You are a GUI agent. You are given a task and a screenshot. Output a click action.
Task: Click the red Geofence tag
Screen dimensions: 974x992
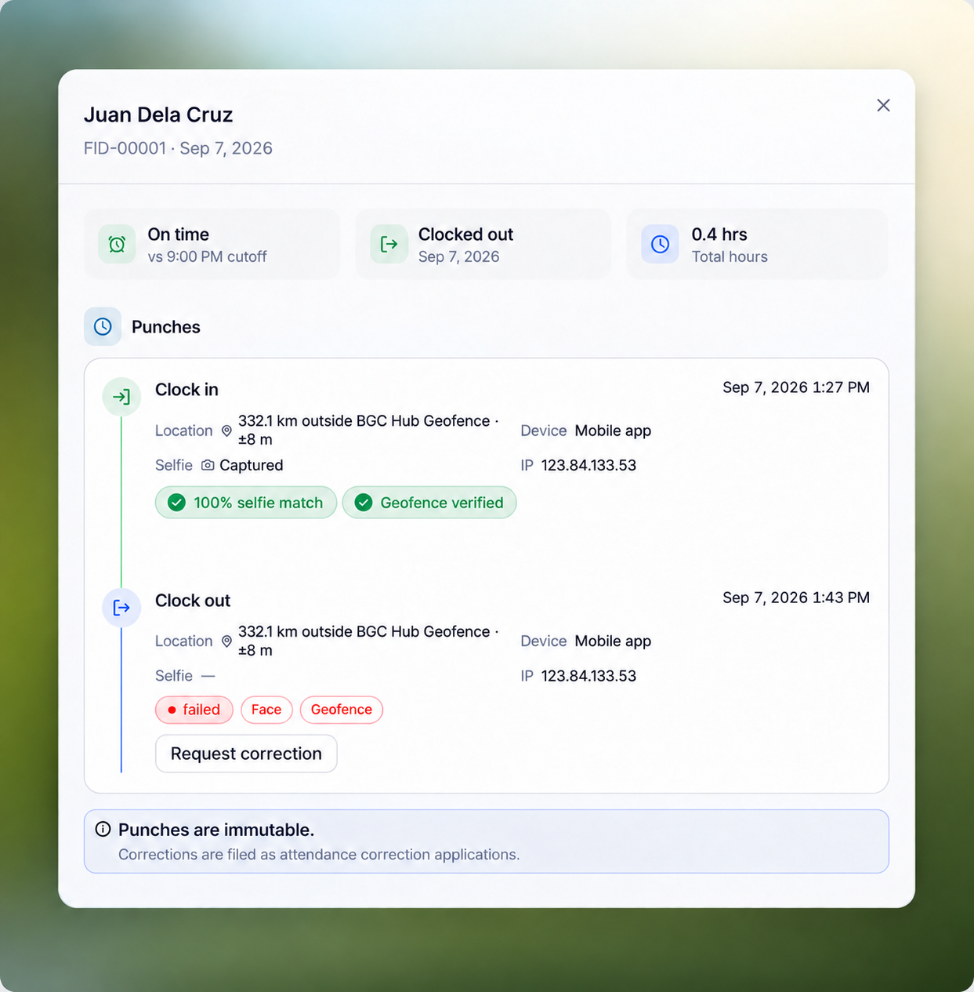point(342,710)
